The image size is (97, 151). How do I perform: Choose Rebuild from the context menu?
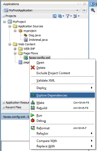point(62,108)
